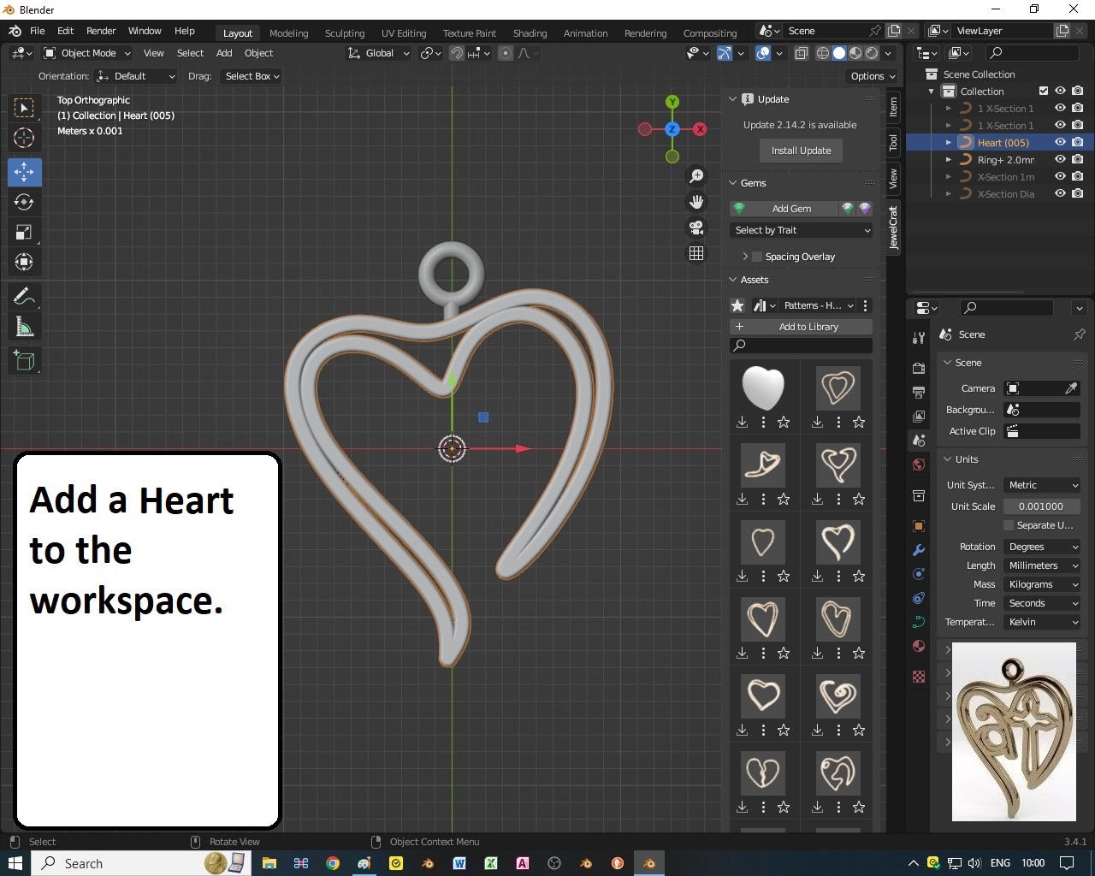Hide Heart (005) with eye icon
This screenshot has height=876, width=1095.
pyautogui.click(x=1060, y=142)
